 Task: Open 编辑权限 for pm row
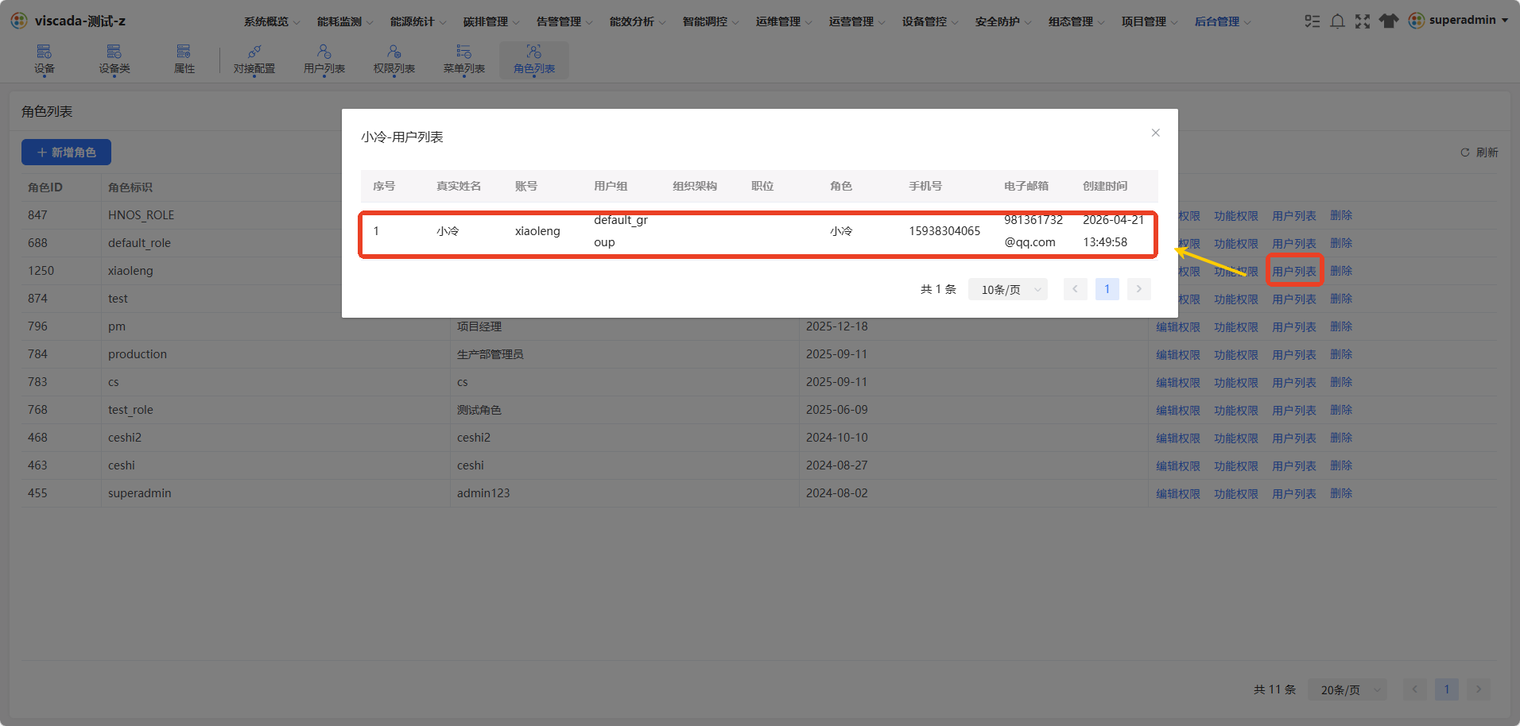tap(1177, 327)
